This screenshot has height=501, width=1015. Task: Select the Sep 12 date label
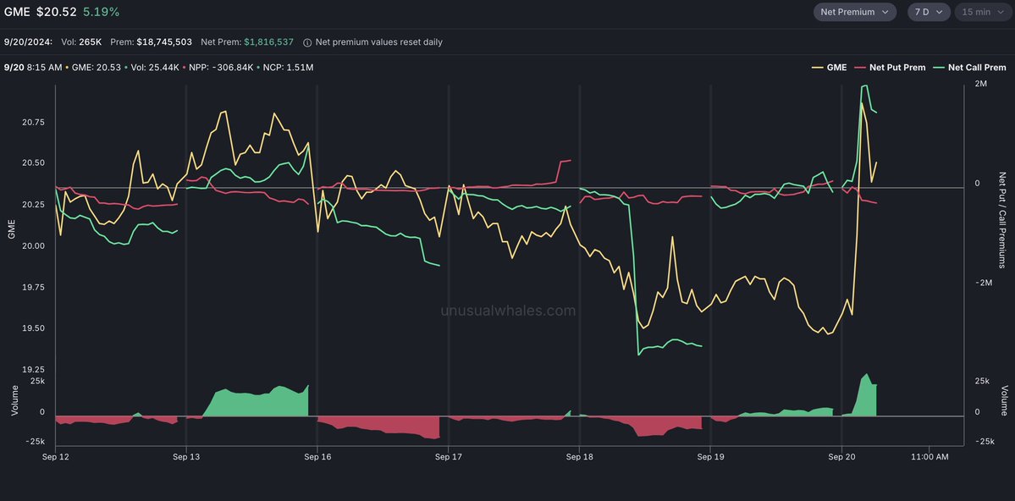(56, 457)
